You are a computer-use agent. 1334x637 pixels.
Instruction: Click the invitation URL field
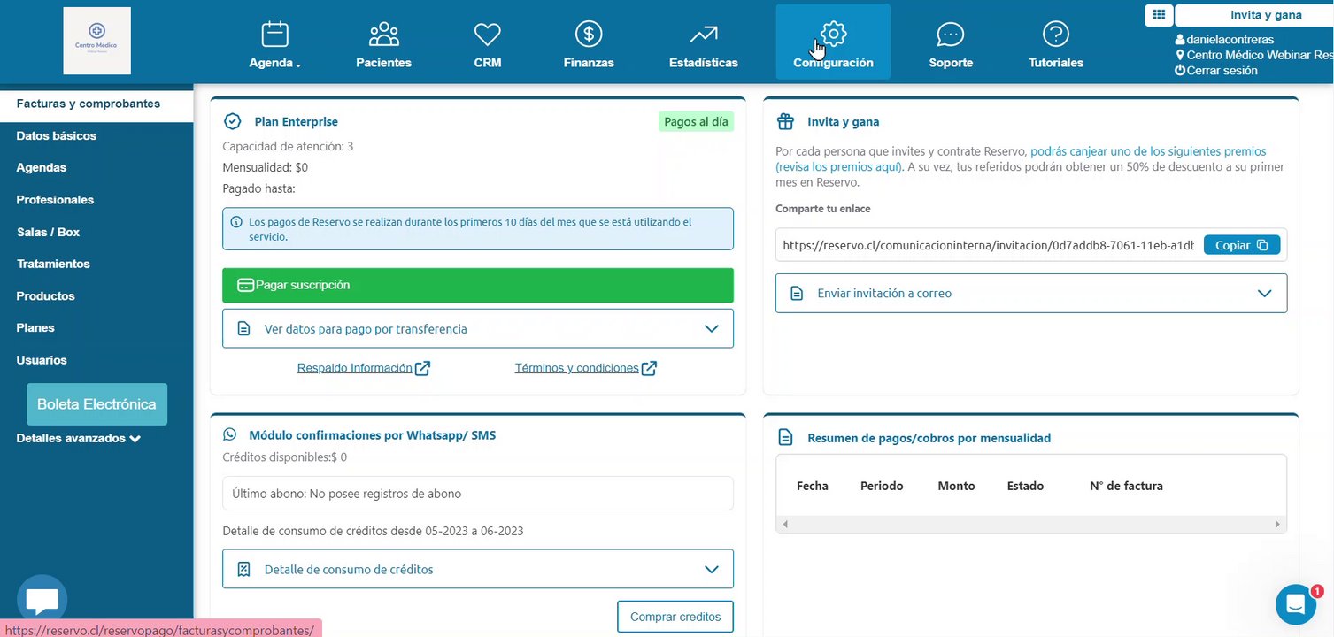[x=989, y=245]
